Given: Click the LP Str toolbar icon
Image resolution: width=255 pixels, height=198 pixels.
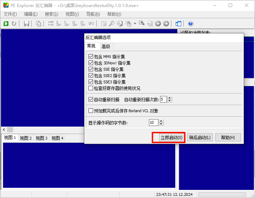Looking at the screenshot, I should click(x=75, y=24).
